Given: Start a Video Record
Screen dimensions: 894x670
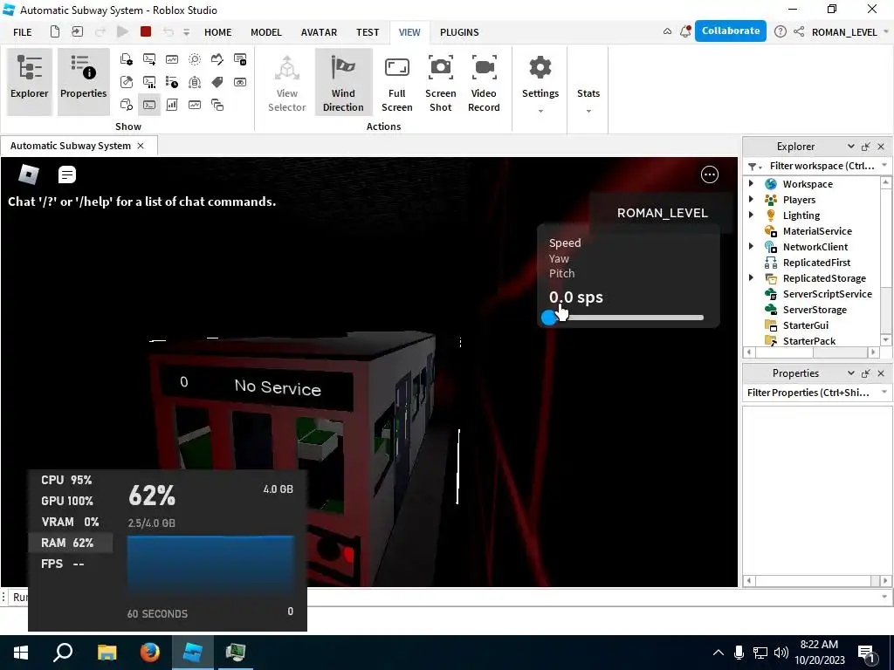Looking at the screenshot, I should pyautogui.click(x=484, y=83).
